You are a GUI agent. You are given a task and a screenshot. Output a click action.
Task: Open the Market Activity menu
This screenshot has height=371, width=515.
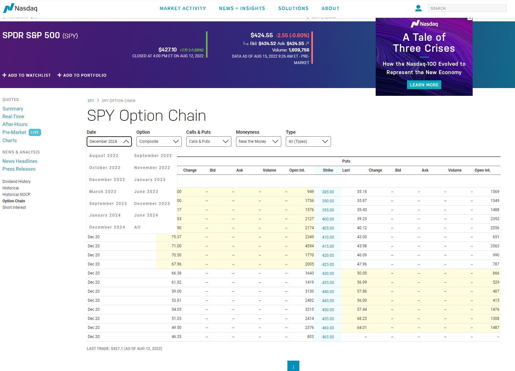183,8
